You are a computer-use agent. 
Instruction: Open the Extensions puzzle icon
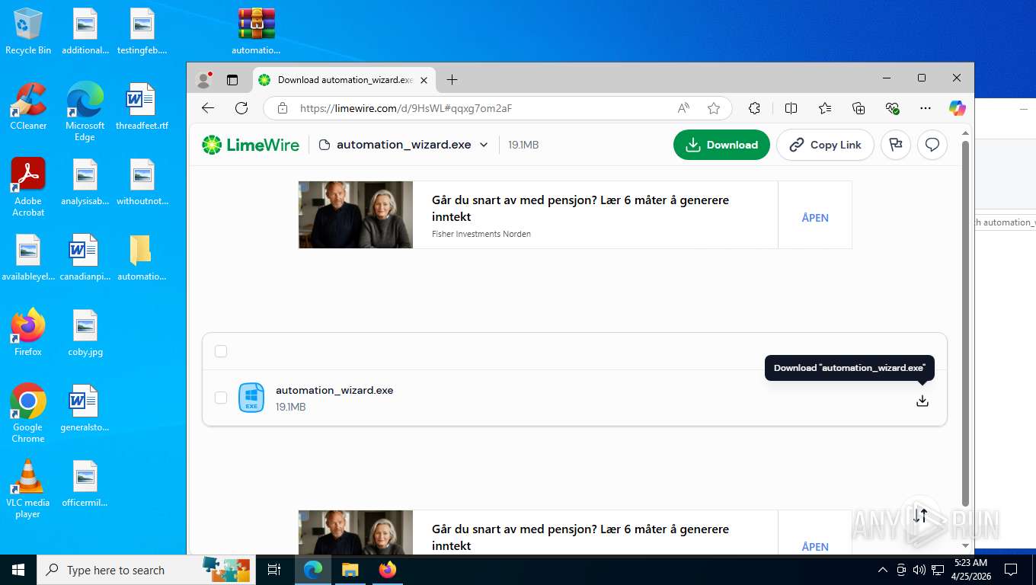pos(754,108)
